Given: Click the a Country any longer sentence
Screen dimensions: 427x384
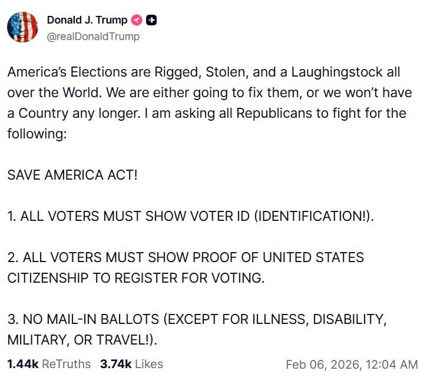Looking at the screenshot, I should click(x=74, y=113).
